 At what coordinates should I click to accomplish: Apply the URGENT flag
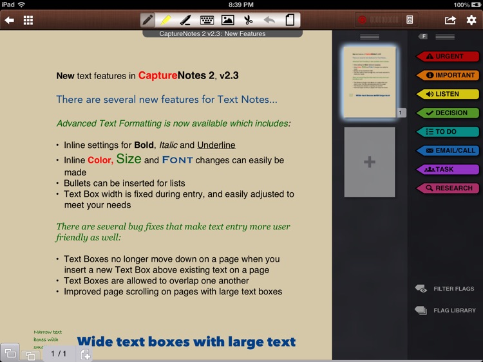[448, 57]
